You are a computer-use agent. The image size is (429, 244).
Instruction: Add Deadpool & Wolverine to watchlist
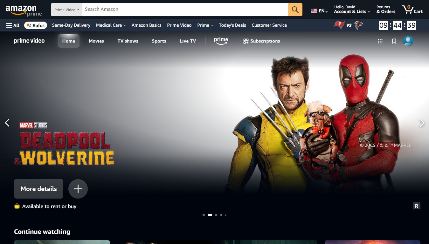coord(78,189)
